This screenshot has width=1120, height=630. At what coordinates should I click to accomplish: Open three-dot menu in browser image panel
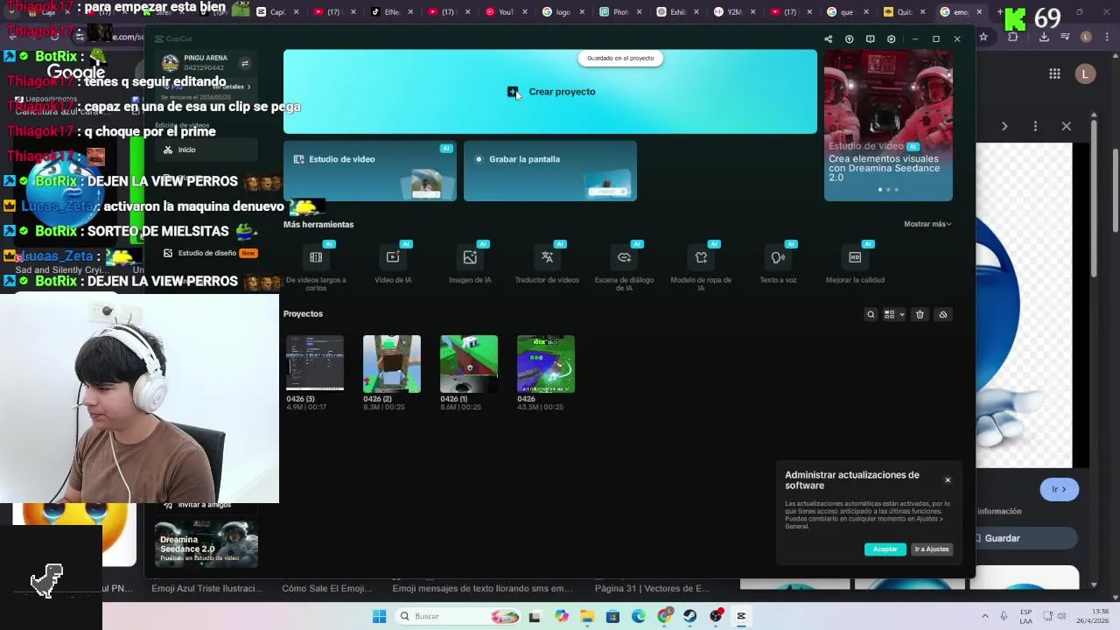[x=1035, y=126]
